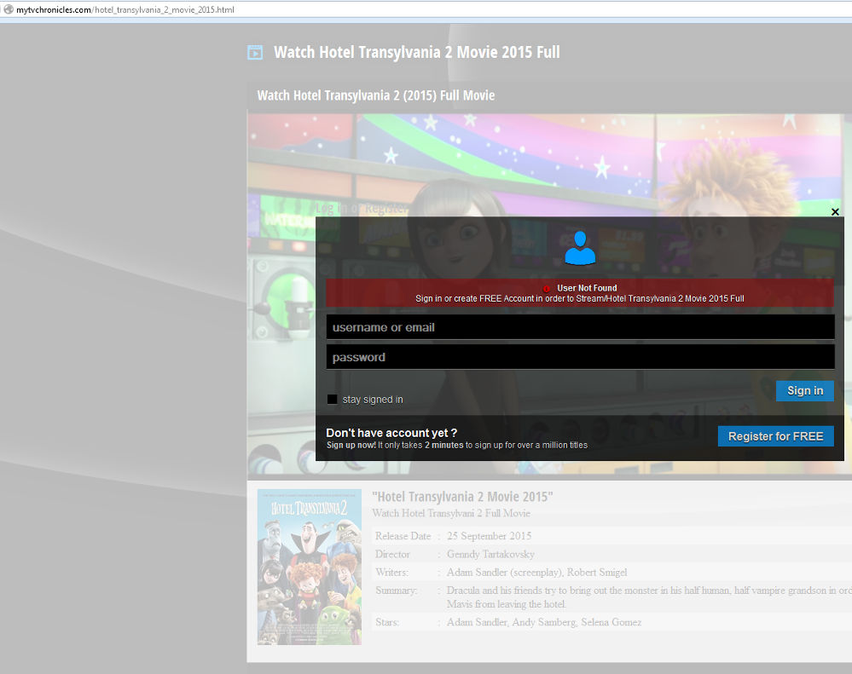This screenshot has width=852, height=674.
Task: Click the video icon beside the page title
Action: 255,53
